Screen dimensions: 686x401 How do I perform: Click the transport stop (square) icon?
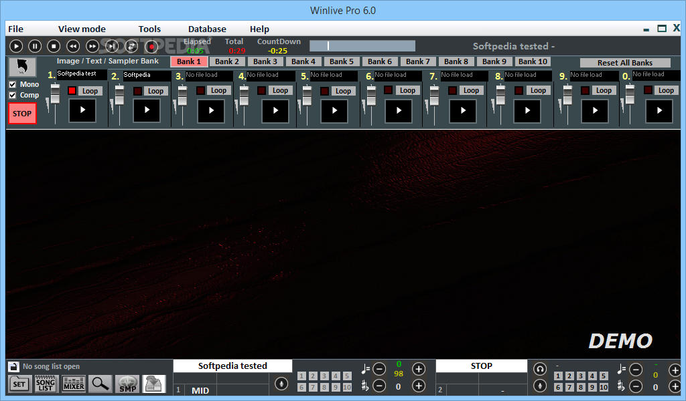pos(54,46)
